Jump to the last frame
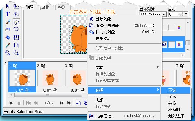The image size is (195, 121). coord(69,103)
